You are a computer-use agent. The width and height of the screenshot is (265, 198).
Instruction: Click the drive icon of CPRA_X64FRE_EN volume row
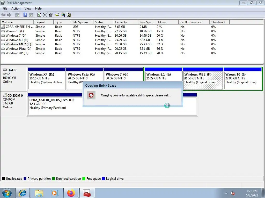click(x=3, y=27)
